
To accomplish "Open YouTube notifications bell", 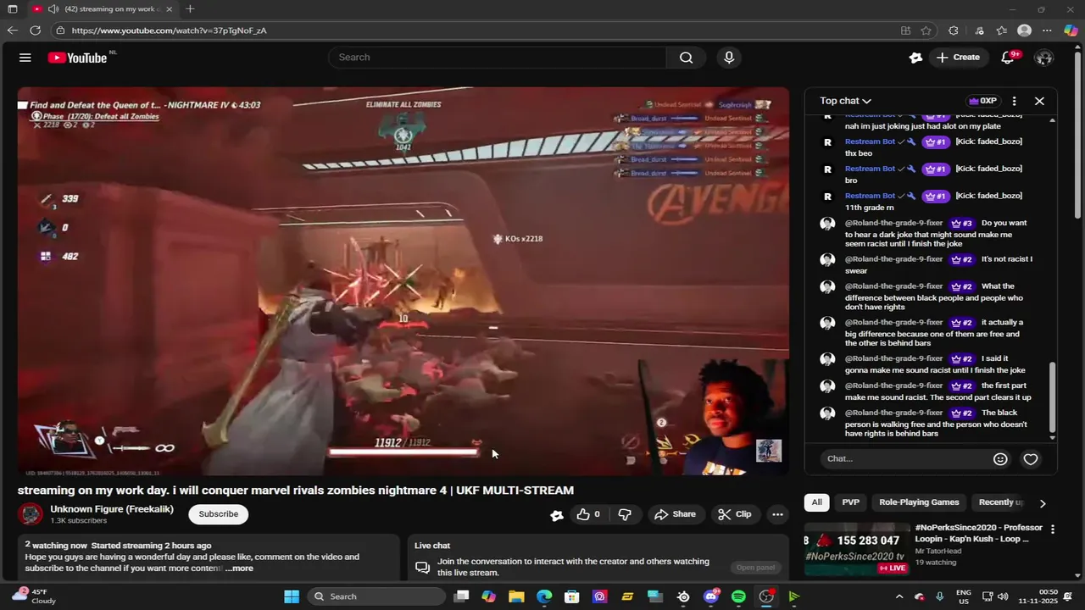I will [x=1008, y=58].
